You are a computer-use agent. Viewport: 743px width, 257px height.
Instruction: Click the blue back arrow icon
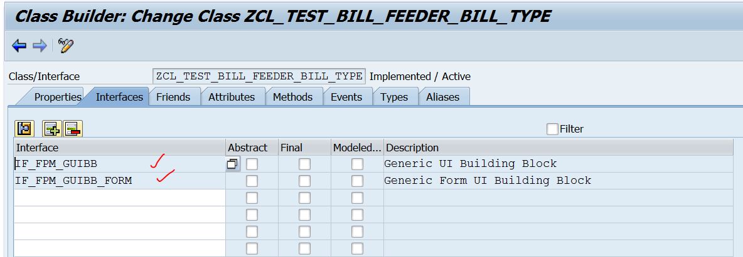[19, 46]
